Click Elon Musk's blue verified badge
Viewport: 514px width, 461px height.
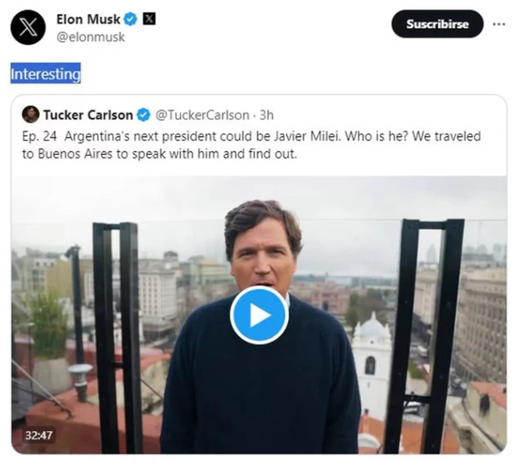pos(130,19)
